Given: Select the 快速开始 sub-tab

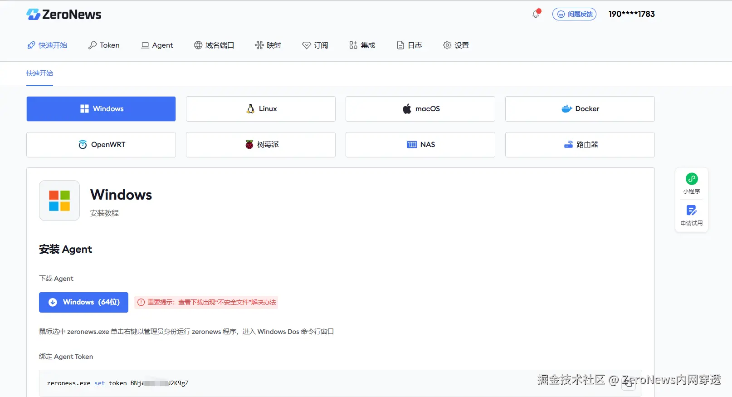Looking at the screenshot, I should (39, 74).
